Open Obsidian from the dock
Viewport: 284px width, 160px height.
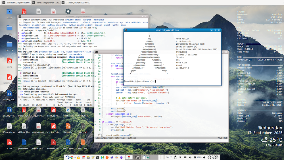[x=121, y=157]
